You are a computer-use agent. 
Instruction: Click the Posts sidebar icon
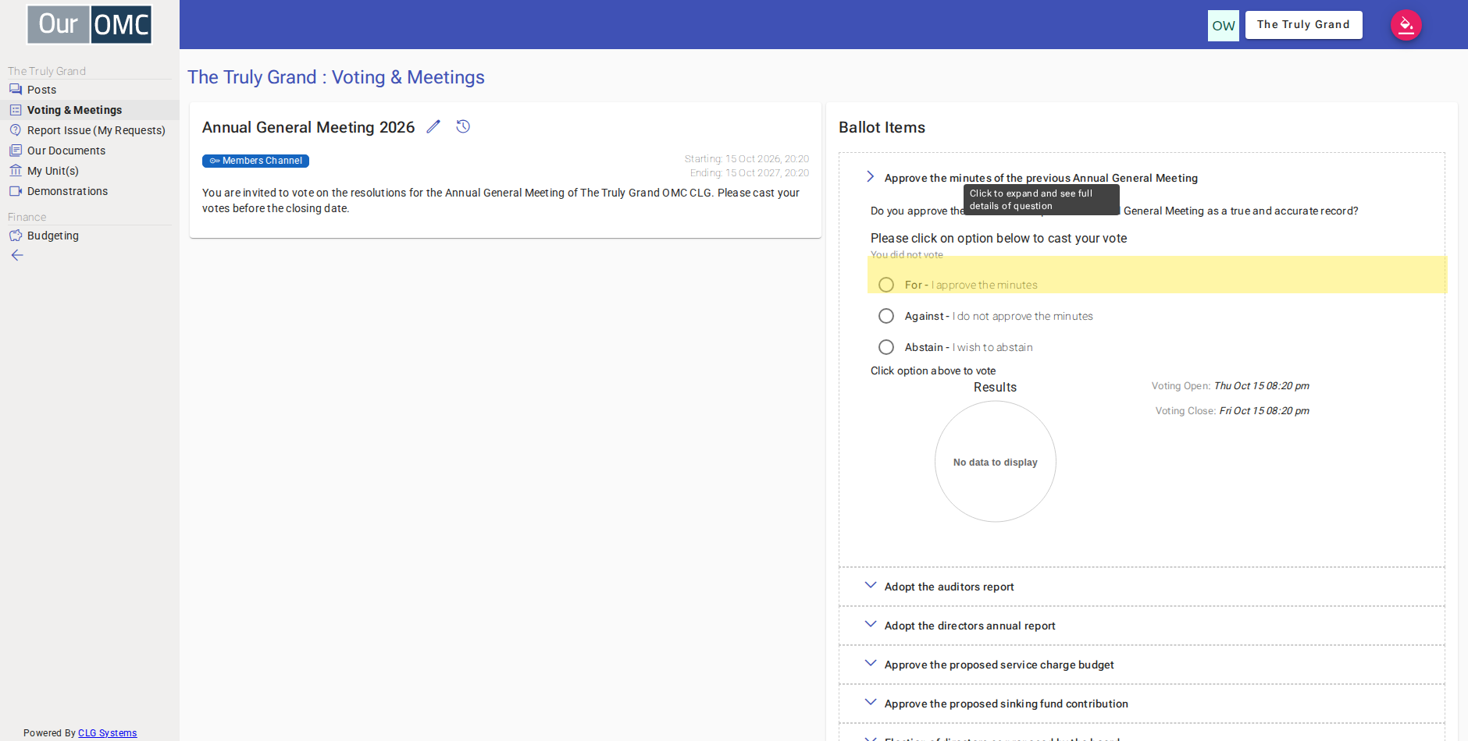pyautogui.click(x=16, y=90)
